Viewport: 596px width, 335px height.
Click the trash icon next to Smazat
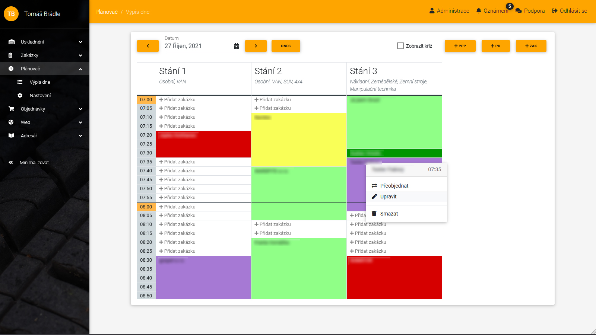(374, 214)
